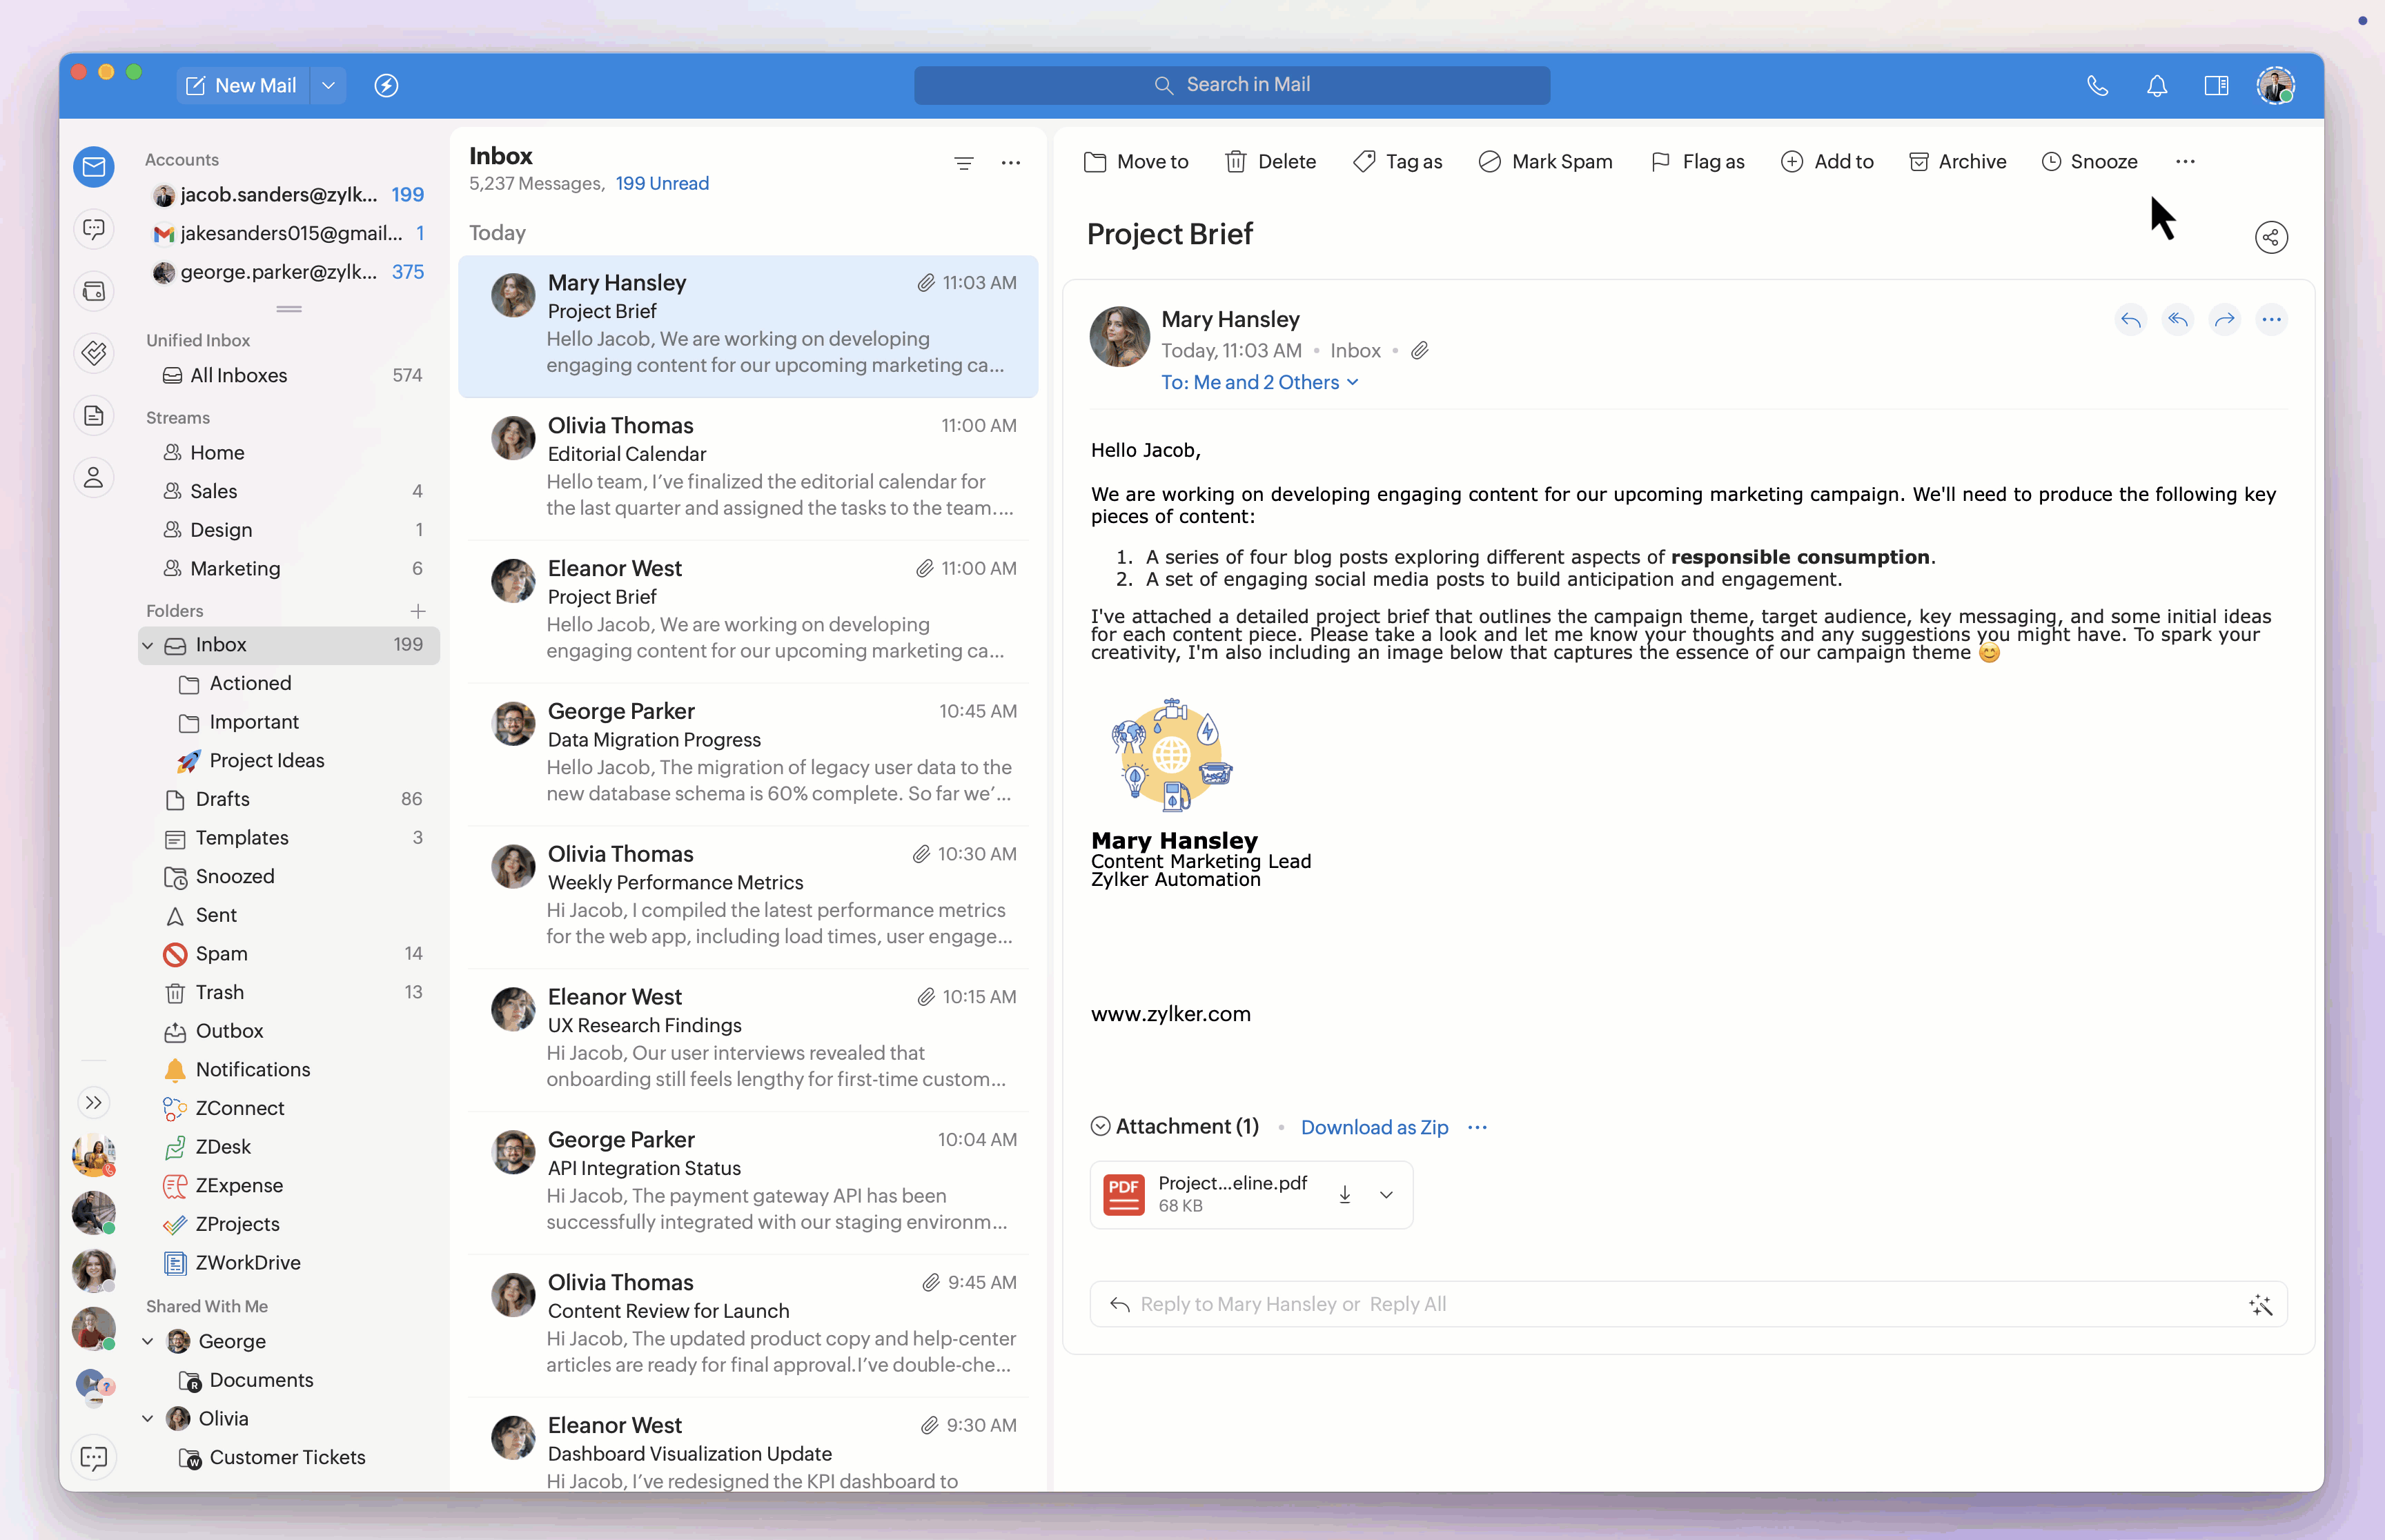
Task: Open the lightning quick actions icon
Action: pyautogui.click(x=386, y=86)
